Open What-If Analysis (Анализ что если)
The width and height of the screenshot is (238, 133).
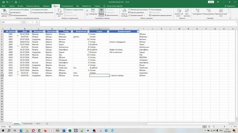(x=179, y=13)
